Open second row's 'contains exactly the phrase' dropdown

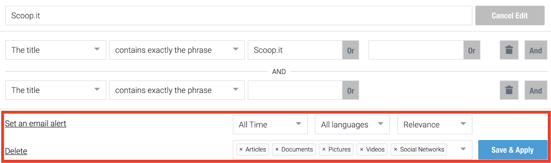click(x=177, y=90)
